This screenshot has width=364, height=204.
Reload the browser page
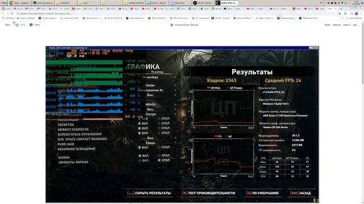click(x=12, y=14)
